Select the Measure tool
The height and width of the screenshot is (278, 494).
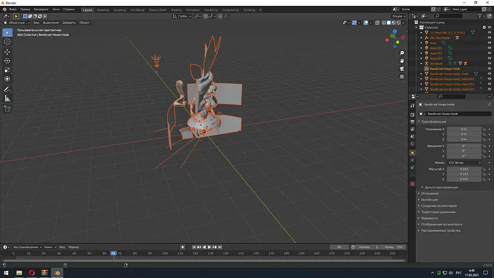click(x=7, y=98)
